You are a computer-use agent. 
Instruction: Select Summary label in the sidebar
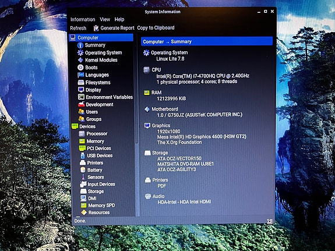coord(95,45)
